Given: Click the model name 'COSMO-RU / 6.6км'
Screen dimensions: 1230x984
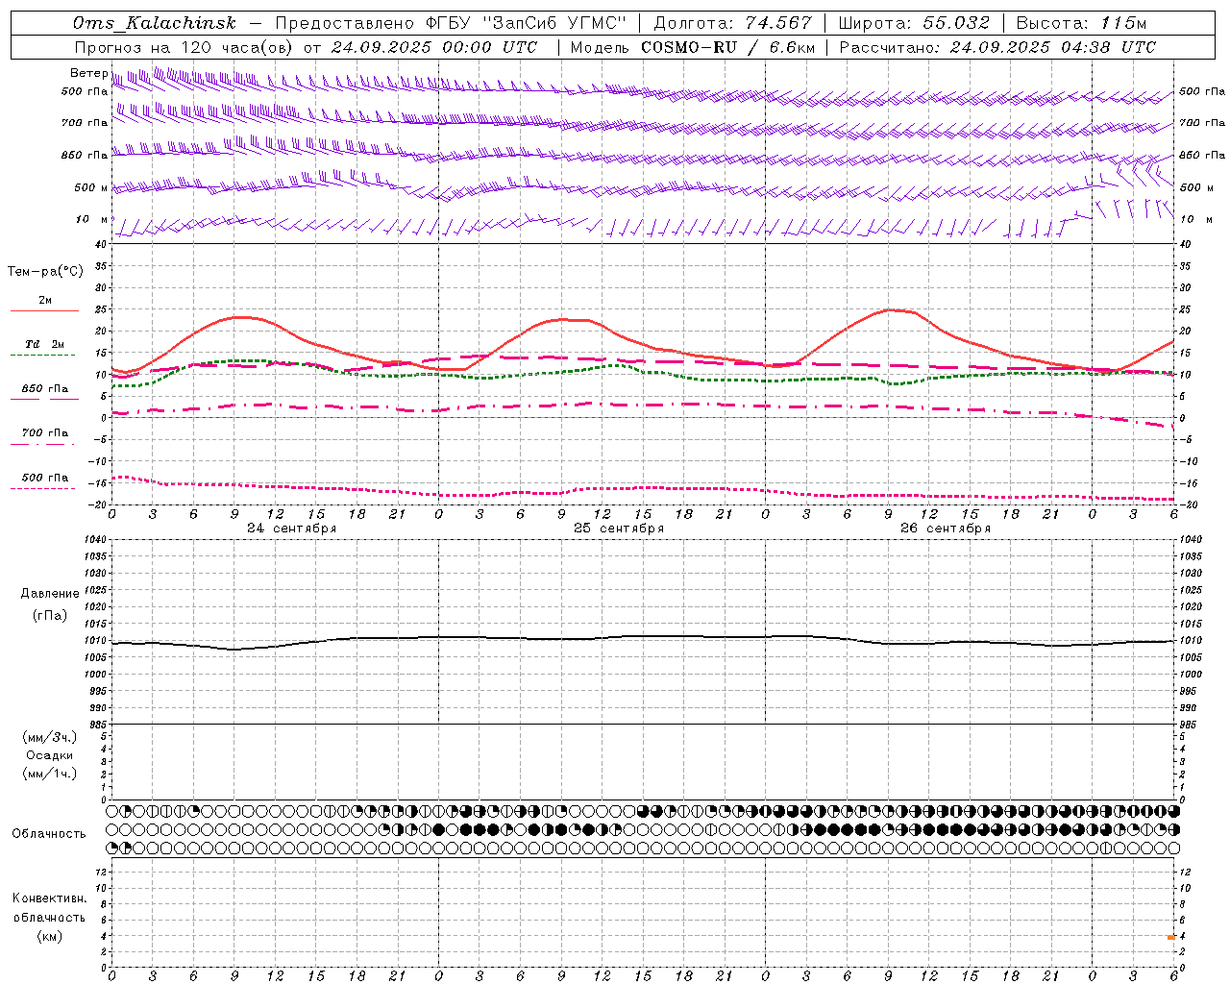Looking at the screenshot, I should pos(728,47).
